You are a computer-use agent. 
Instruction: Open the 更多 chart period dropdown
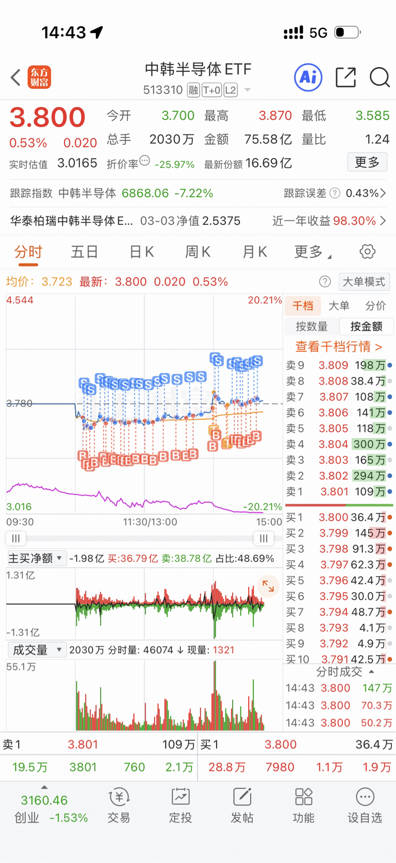(x=312, y=252)
